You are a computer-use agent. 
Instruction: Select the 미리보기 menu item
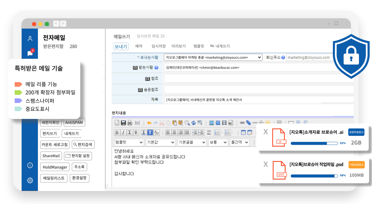click(x=178, y=46)
